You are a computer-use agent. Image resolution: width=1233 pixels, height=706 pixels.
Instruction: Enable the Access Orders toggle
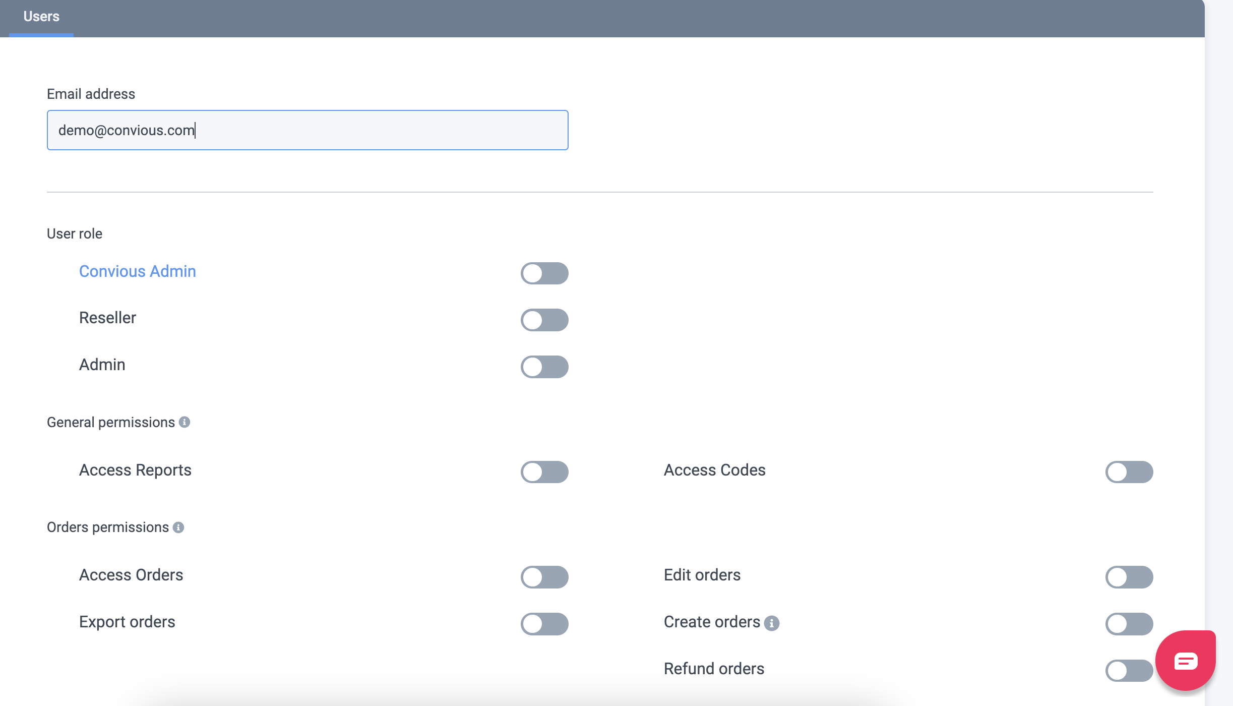coord(544,577)
